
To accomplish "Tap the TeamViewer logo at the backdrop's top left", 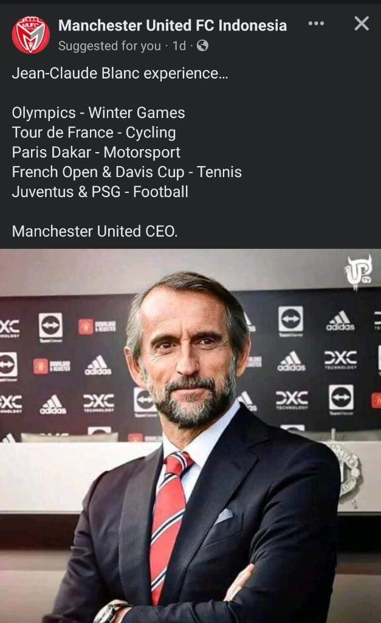I will 50,328.
